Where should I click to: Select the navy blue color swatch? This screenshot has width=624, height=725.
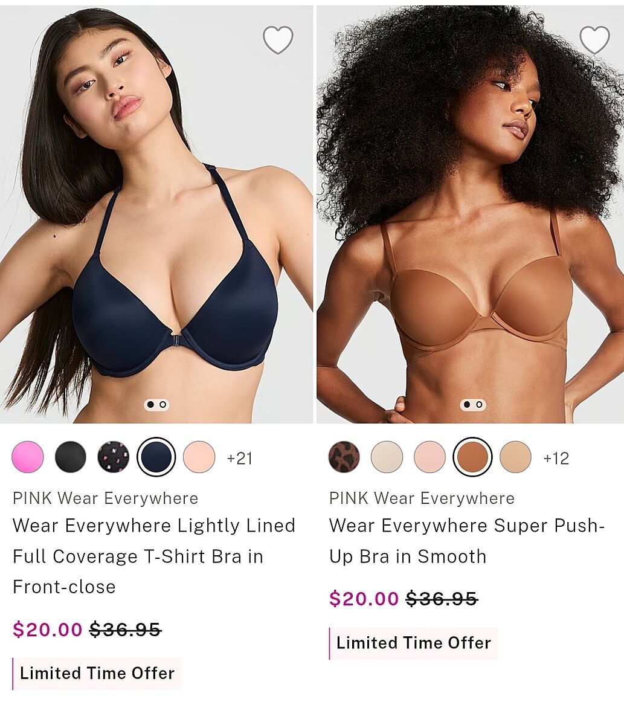tap(156, 457)
